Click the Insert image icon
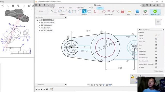The height and width of the screenshot is (92, 165). coord(137,11)
